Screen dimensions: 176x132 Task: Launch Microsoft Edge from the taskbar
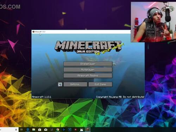28,130
